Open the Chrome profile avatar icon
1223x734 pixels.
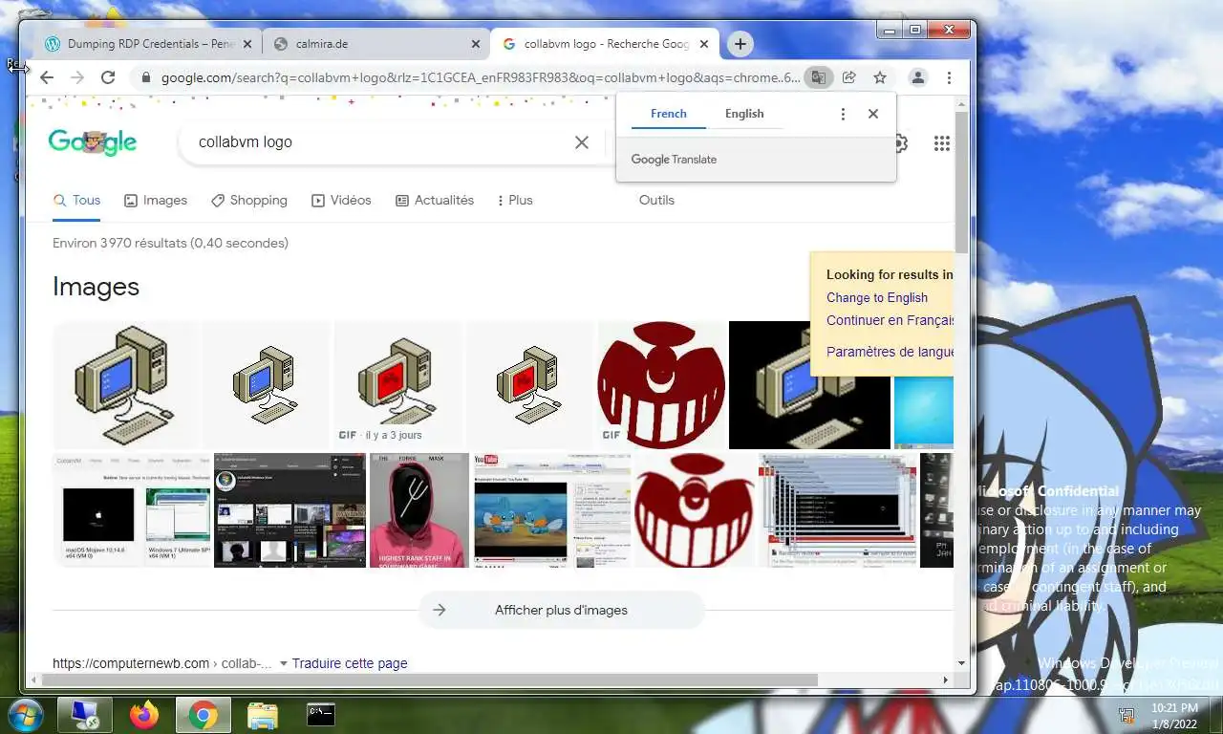918,77
